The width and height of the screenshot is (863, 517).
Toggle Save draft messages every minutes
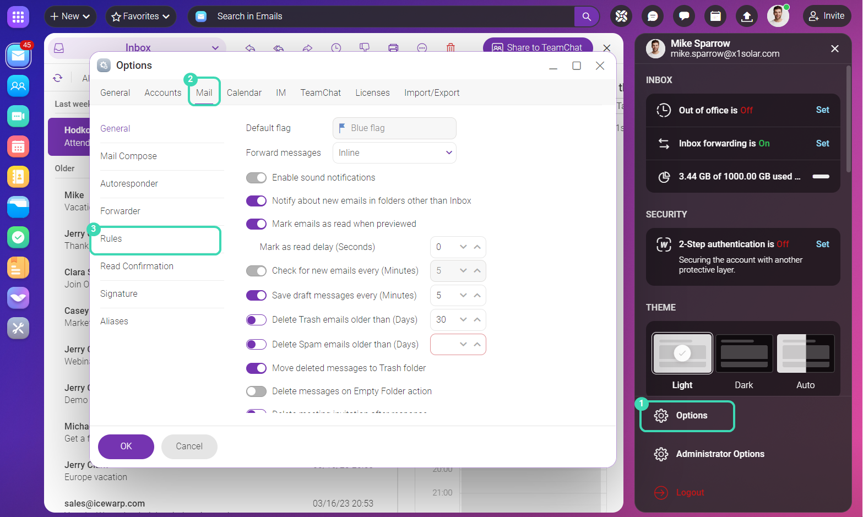[256, 296]
